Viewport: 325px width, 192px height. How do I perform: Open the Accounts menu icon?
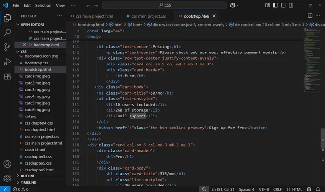7,164
